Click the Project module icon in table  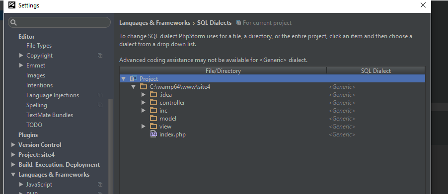click(x=133, y=79)
